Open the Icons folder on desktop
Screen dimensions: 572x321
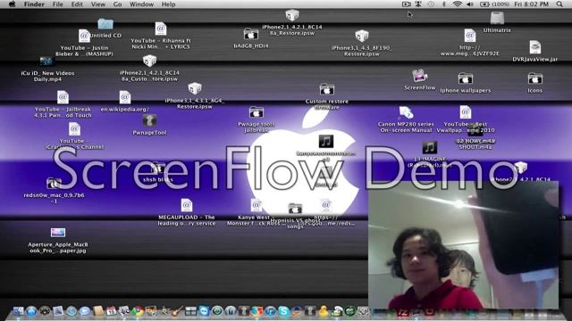tap(534, 78)
